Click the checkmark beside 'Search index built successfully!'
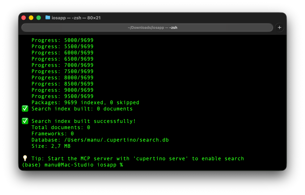This screenshot has width=305, height=195. click(25, 121)
